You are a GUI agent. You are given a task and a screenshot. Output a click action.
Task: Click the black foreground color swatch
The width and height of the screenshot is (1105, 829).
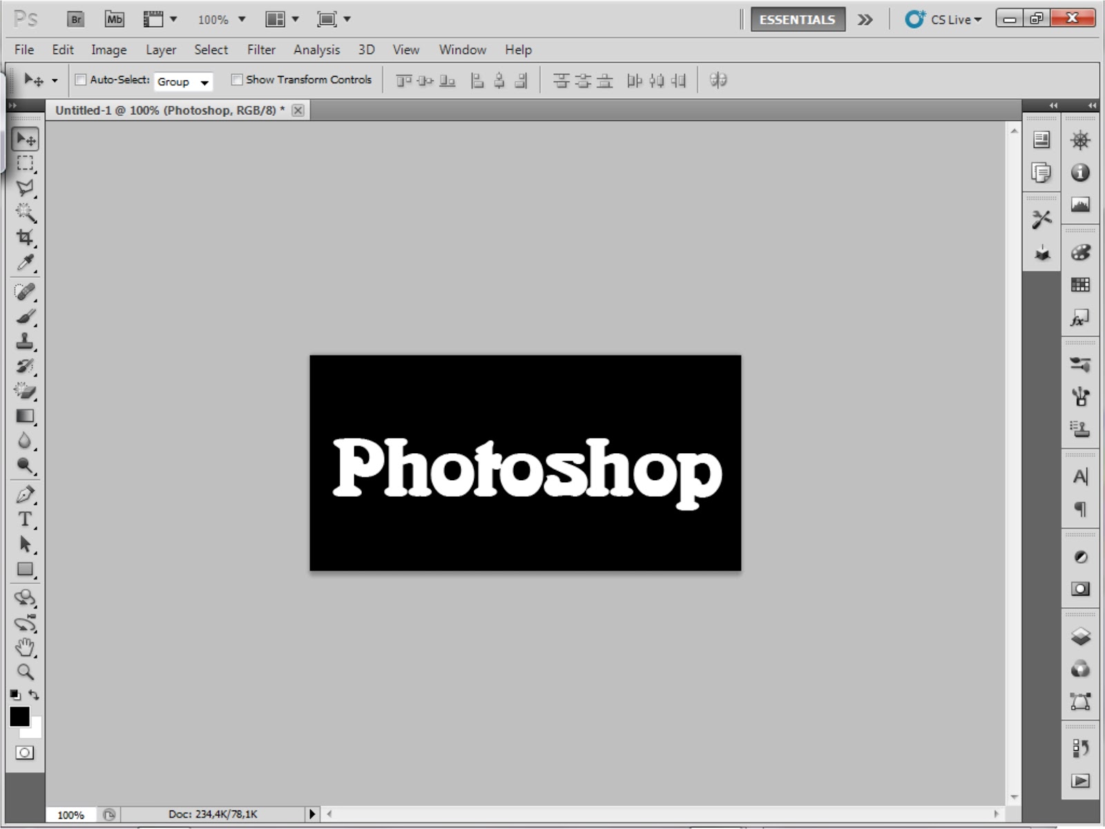(19, 716)
